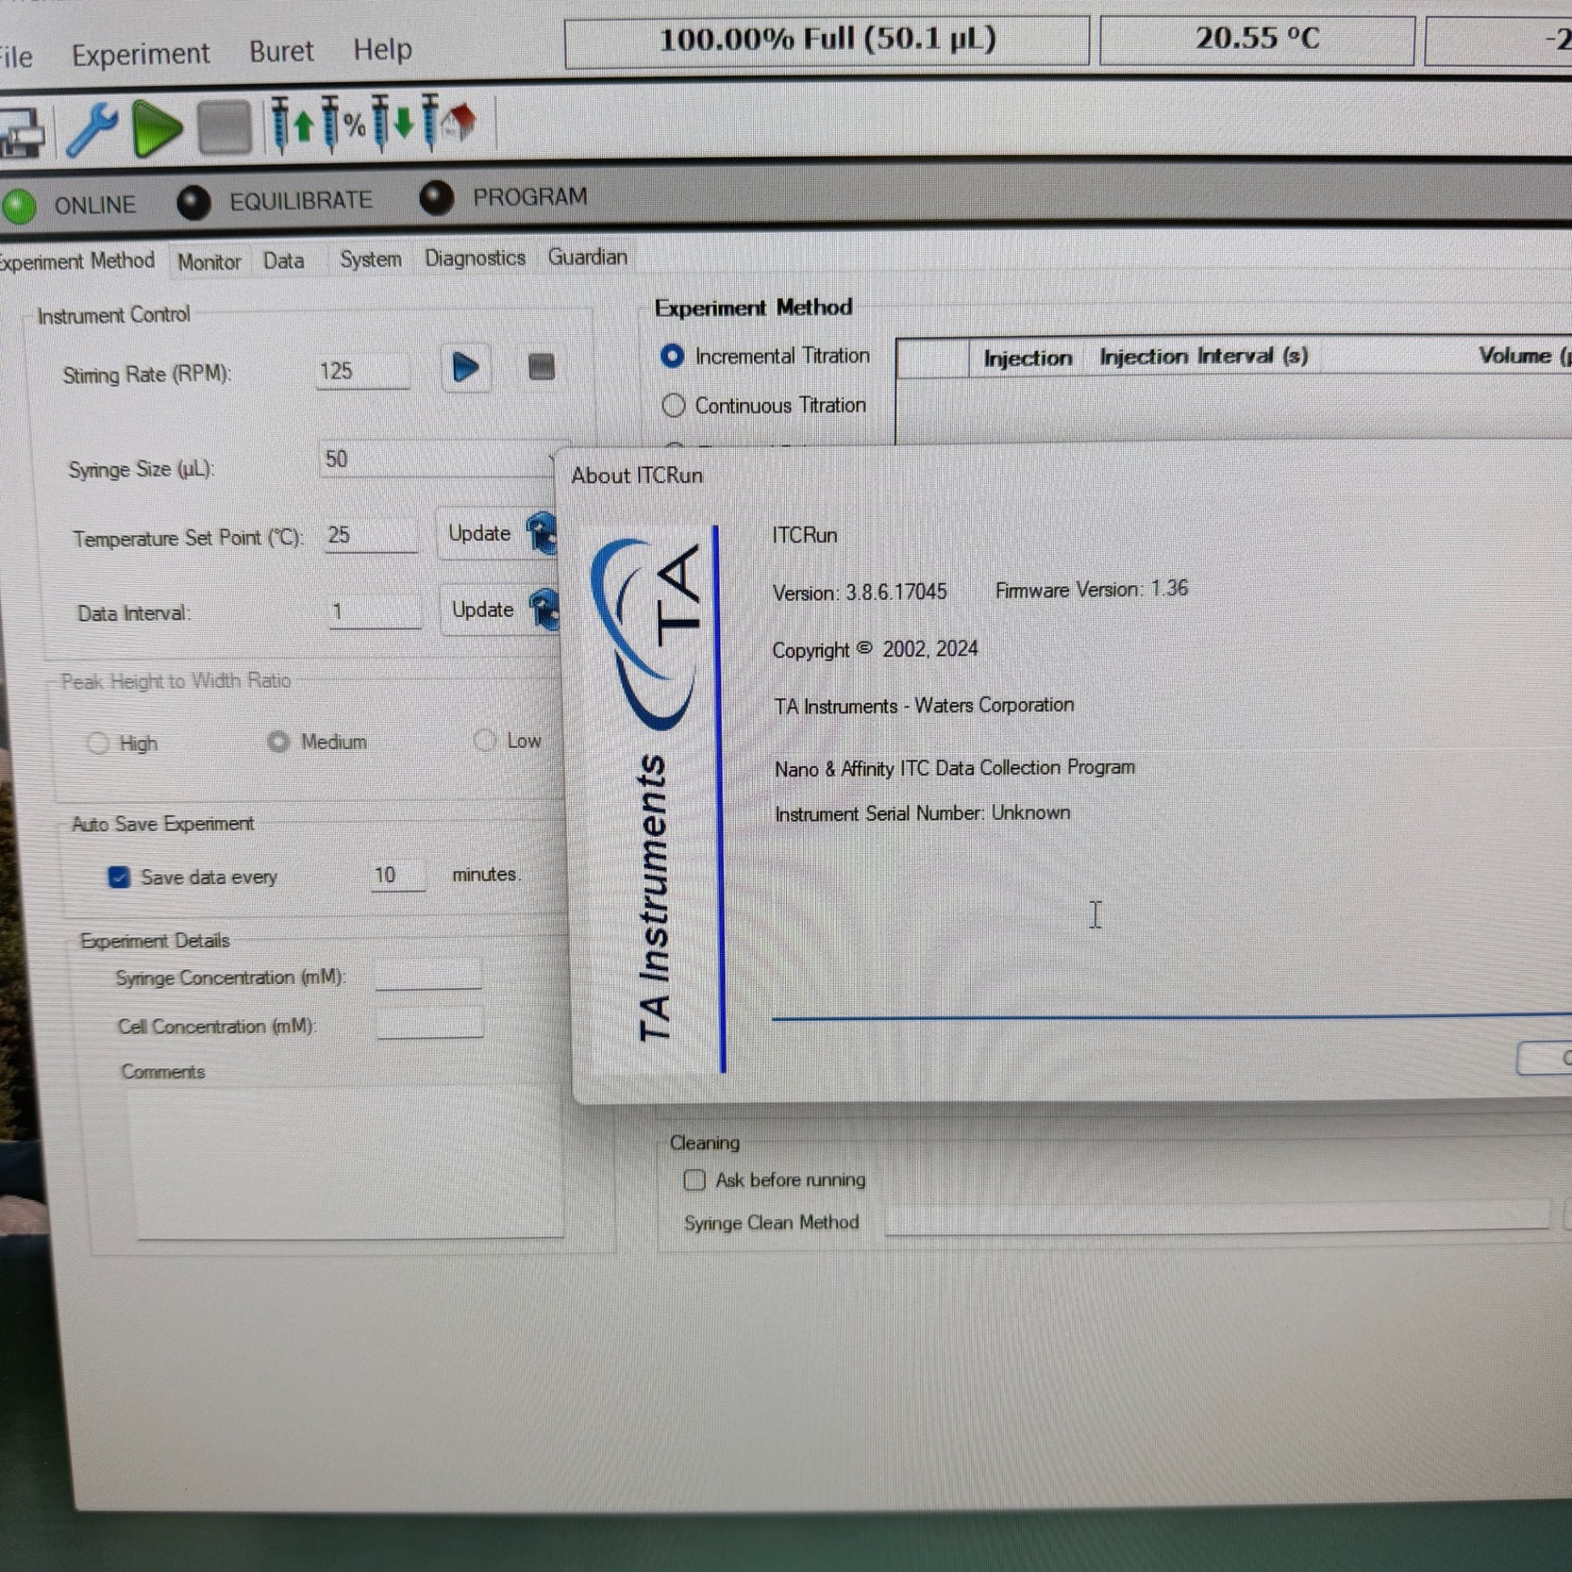
Task: Click the EQUILIBRATE status indicator light
Action: pos(194,203)
